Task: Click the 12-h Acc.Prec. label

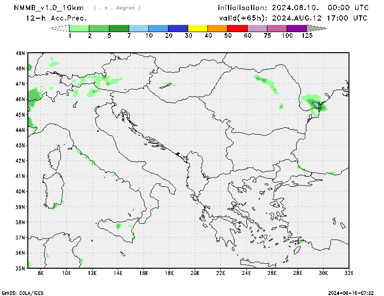Action: pos(56,18)
